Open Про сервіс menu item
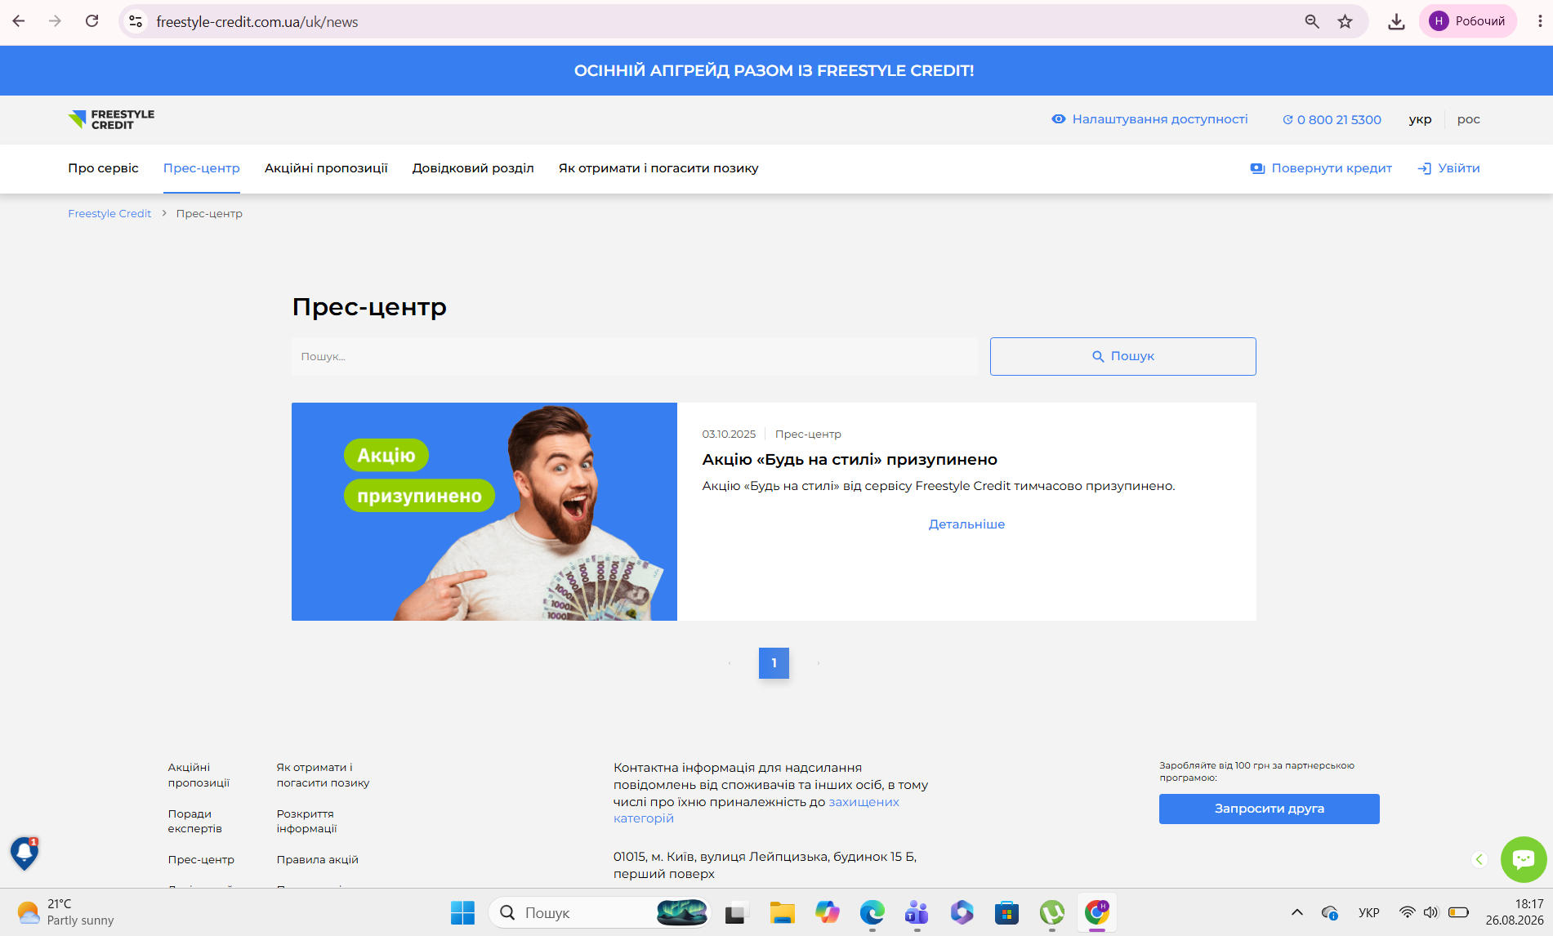The width and height of the screenshot is (1553, 936). pyautogui.click(x=103, y=168)
